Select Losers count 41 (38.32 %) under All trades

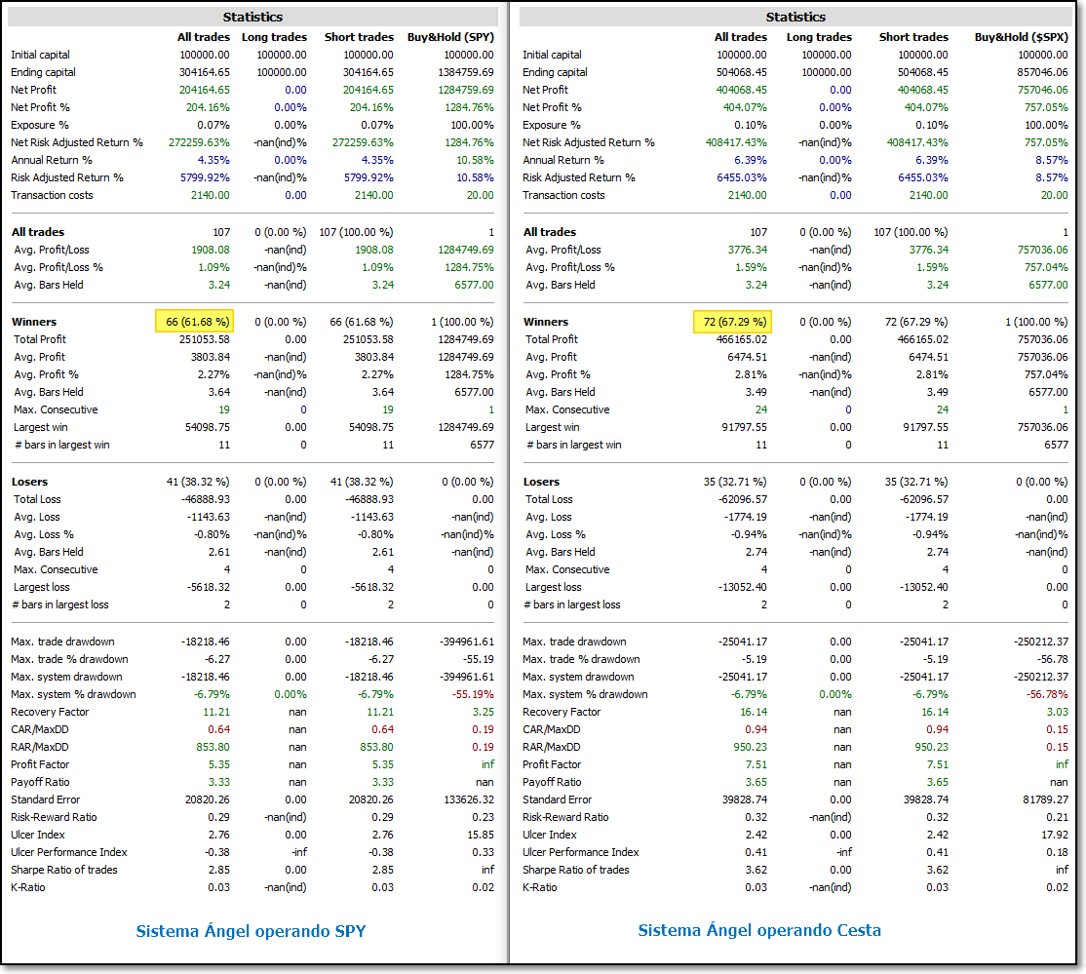198,482
